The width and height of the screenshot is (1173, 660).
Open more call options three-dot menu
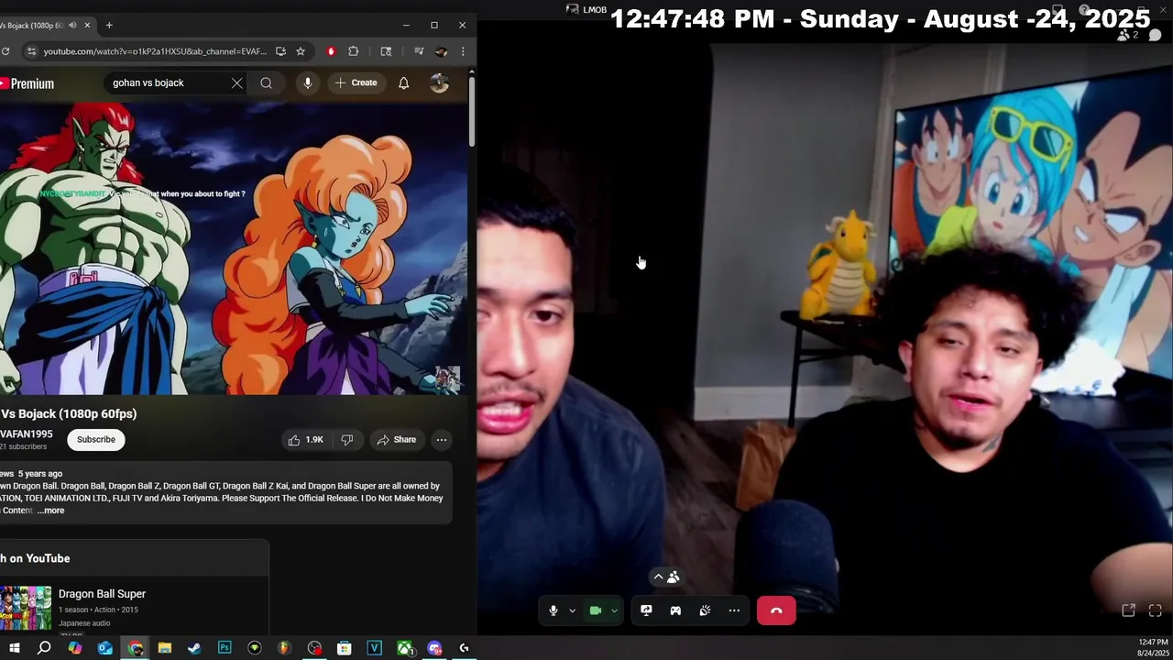coord(734,610)
